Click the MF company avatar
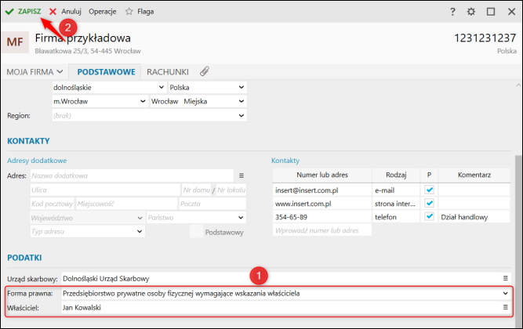The height and width of the screenshot is (329, 523). pos(15,42)
